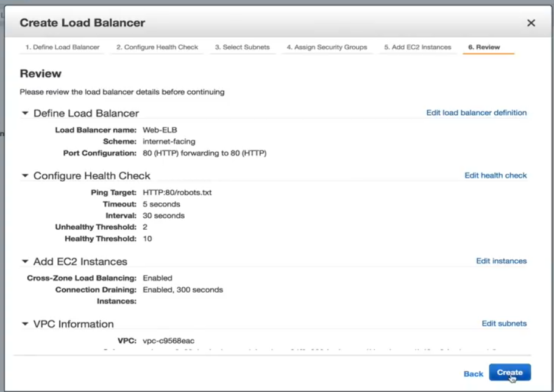Follow the Edit instances link
The height and width of the screenshot is (392, 554).
pyautogui.click(x=501, y=261)
